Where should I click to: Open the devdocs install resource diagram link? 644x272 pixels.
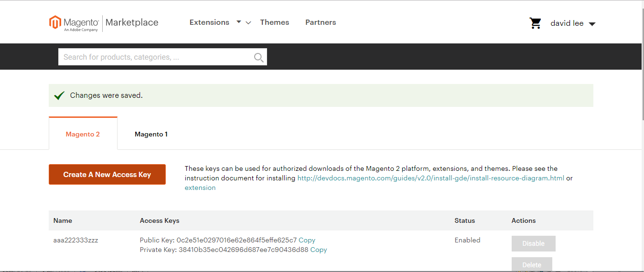point(431,178)
